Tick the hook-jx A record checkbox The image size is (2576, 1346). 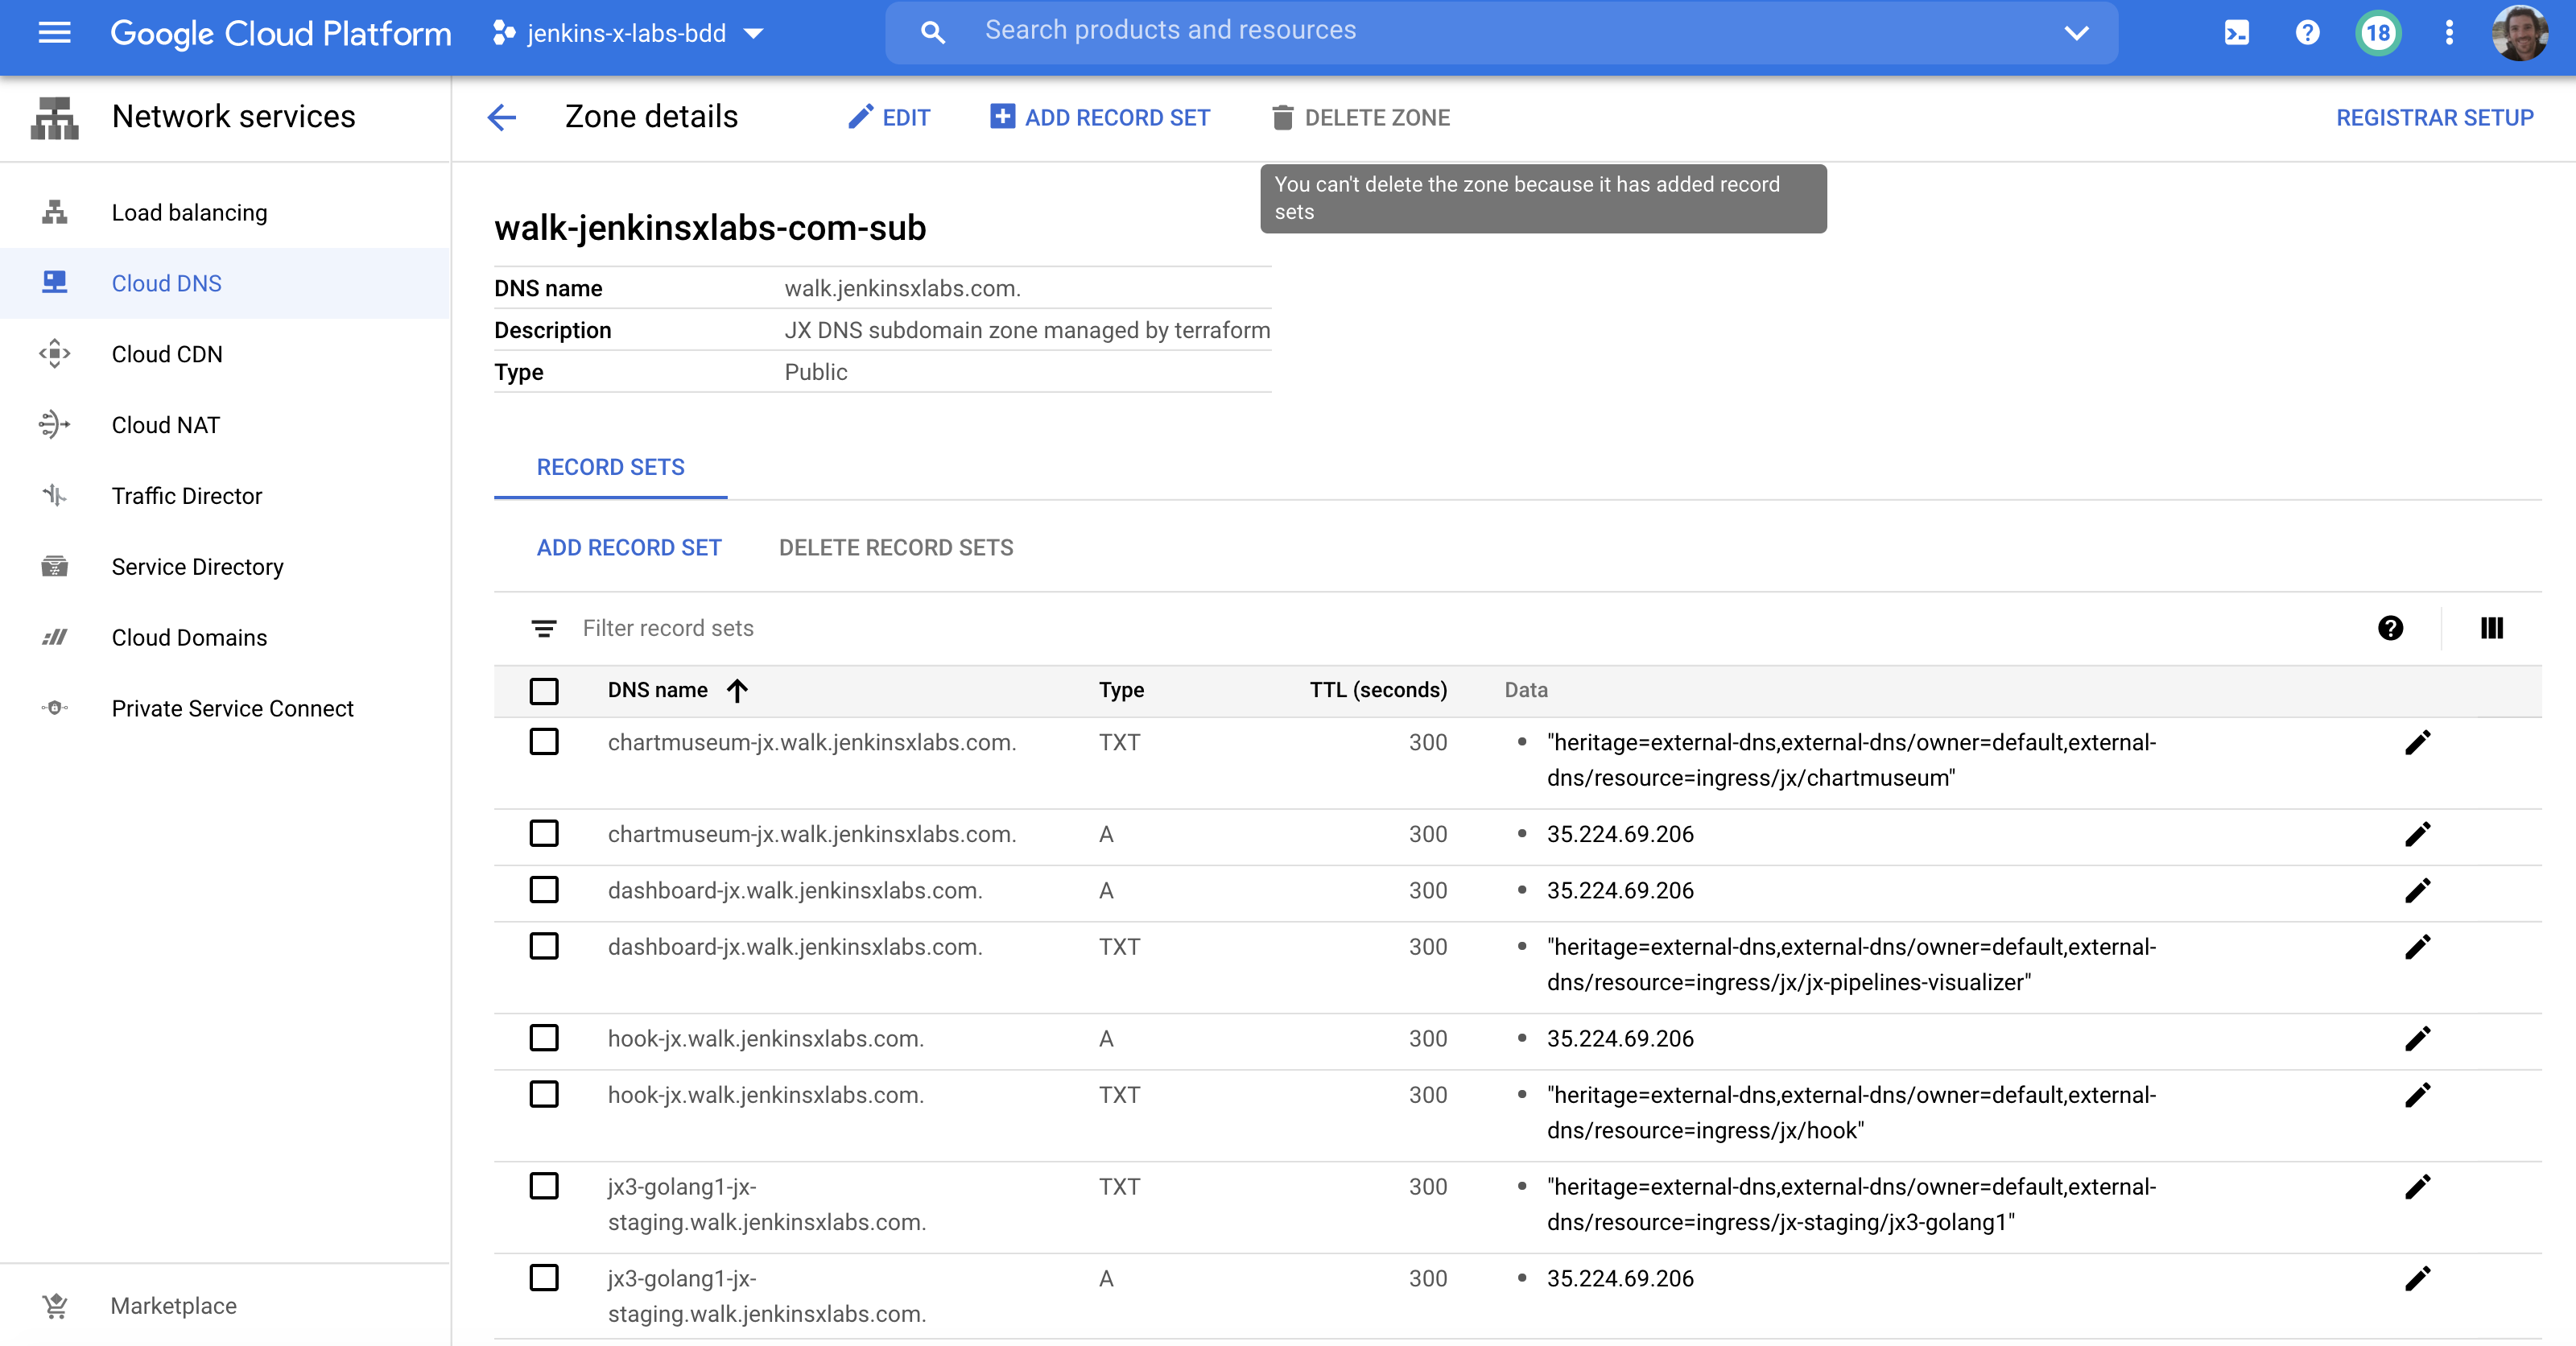tap(544, 1038)
